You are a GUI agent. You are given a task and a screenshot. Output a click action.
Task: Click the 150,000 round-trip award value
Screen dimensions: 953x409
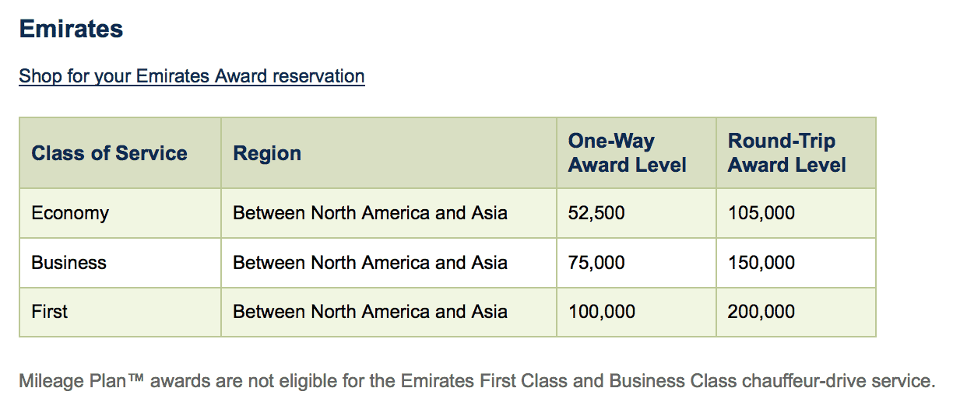point(761,263)
